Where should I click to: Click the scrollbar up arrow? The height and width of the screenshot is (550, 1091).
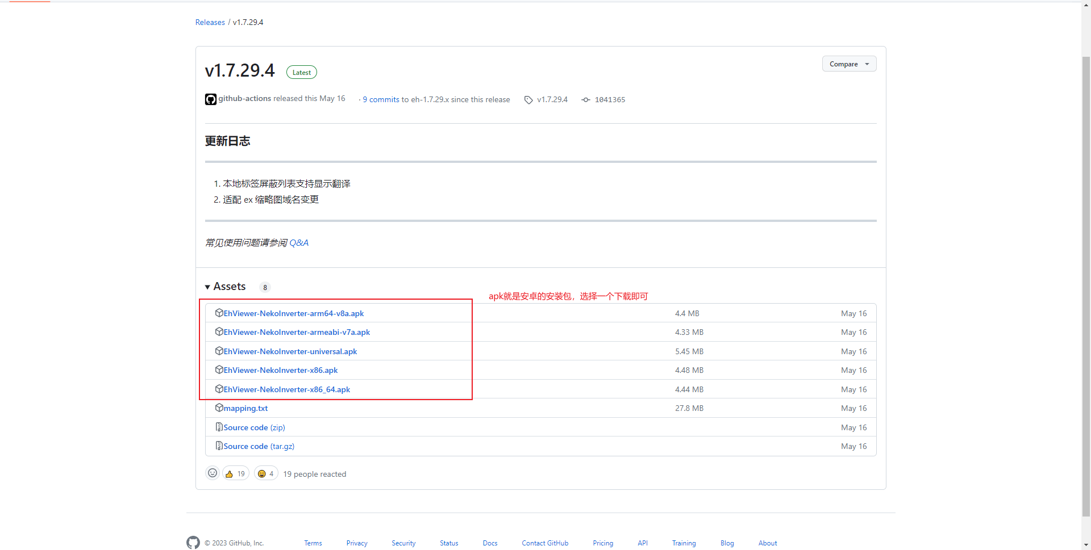[x=1086, y=5]
